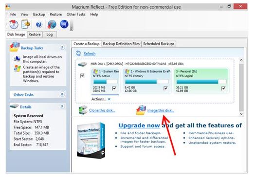254x177 pixels.
Task: Click the Image this disk folder icon
Action: click(x=141, y=110)
